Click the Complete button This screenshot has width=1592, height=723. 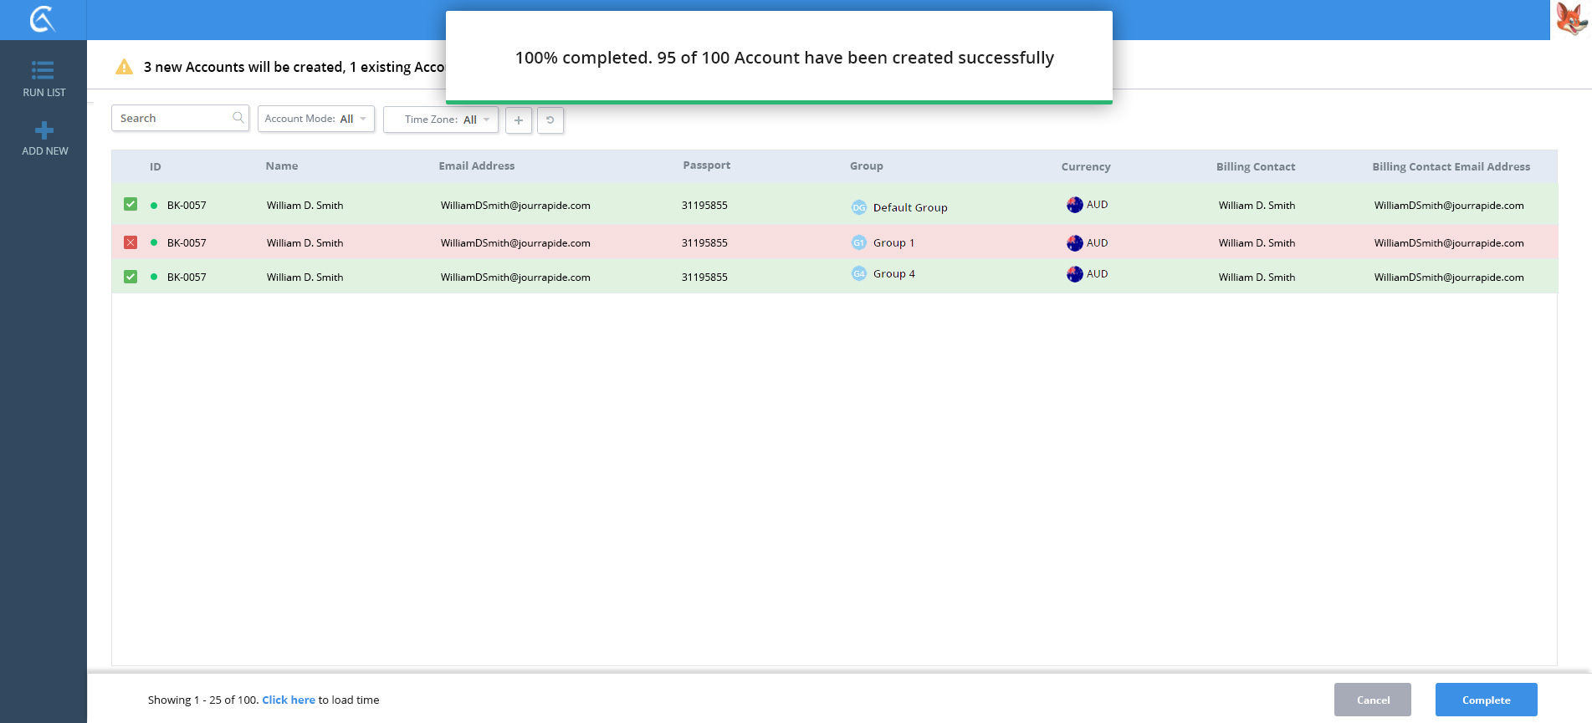(1486, 700)
